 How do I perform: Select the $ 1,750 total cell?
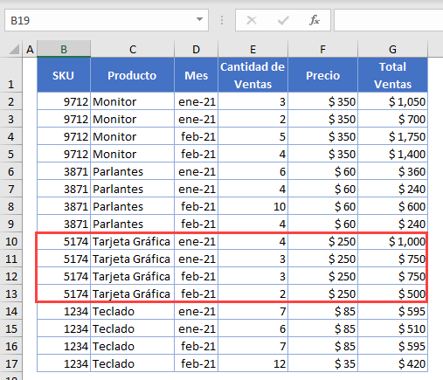[x=392, y=136]
